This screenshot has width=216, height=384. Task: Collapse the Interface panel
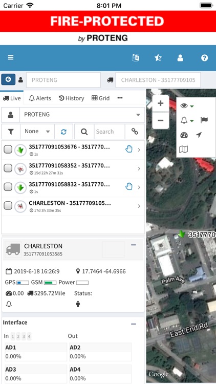[x=134, y=324]
